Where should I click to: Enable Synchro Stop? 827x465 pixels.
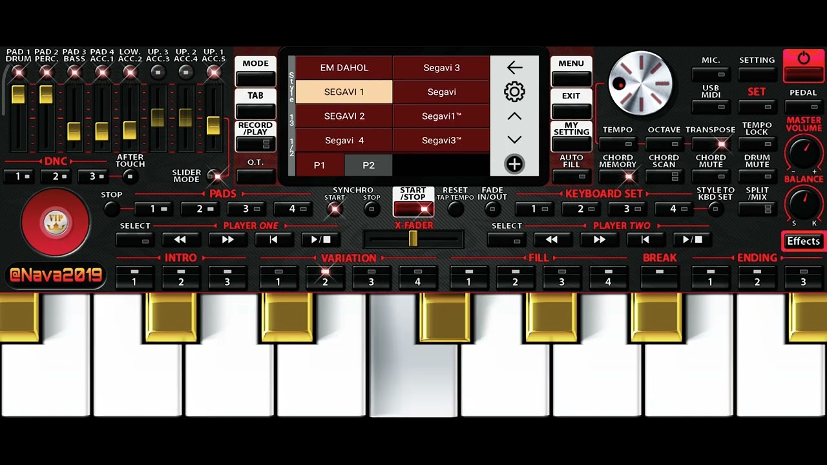pos(372,209)
